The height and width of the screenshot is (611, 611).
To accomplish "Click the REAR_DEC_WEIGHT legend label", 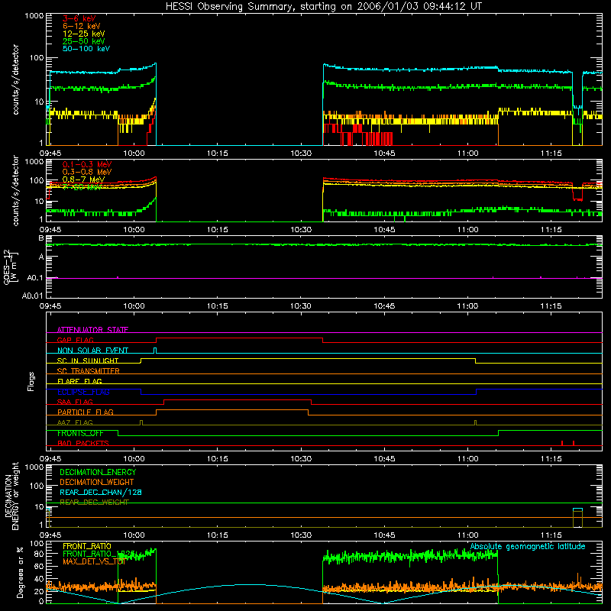I will pos(94,503).
